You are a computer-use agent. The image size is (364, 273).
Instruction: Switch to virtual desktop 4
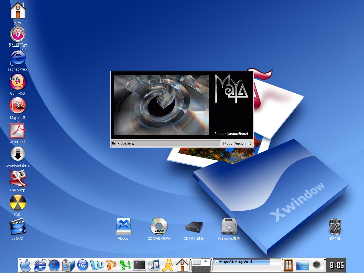[x=206, y=269]
